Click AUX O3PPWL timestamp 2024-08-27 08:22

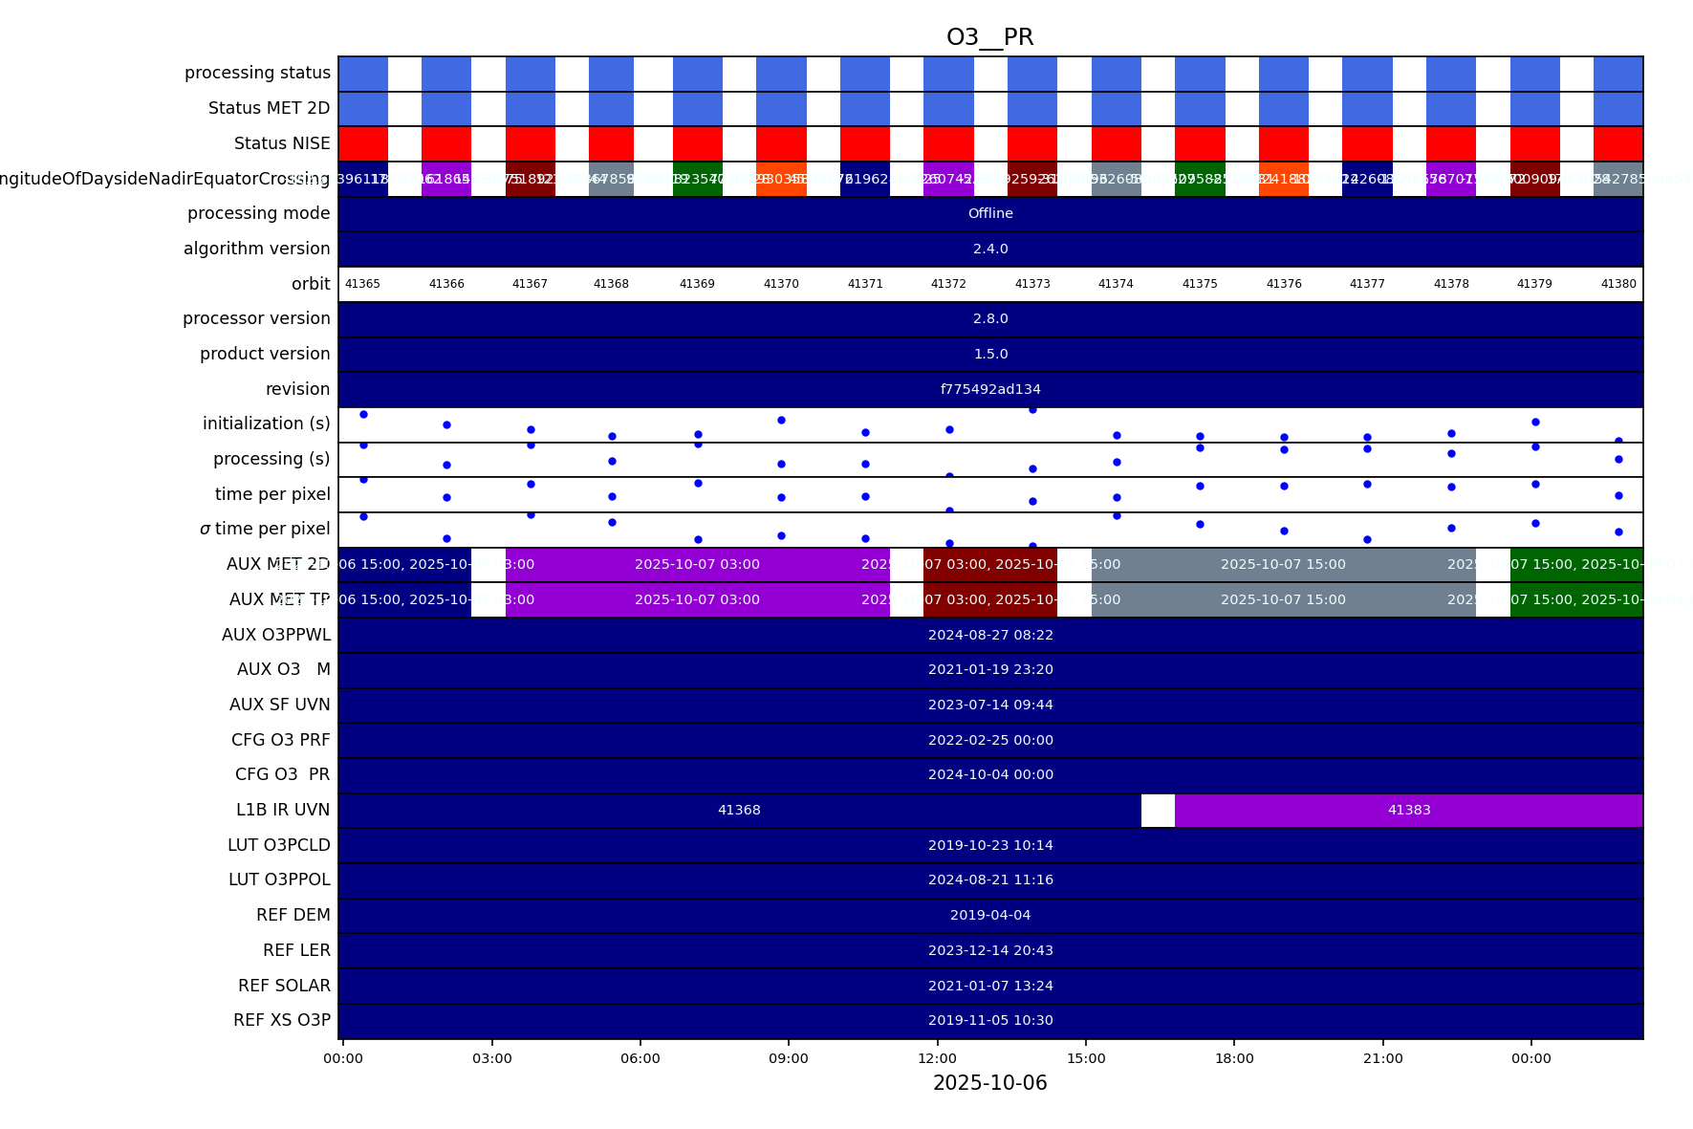pos(990,635)
